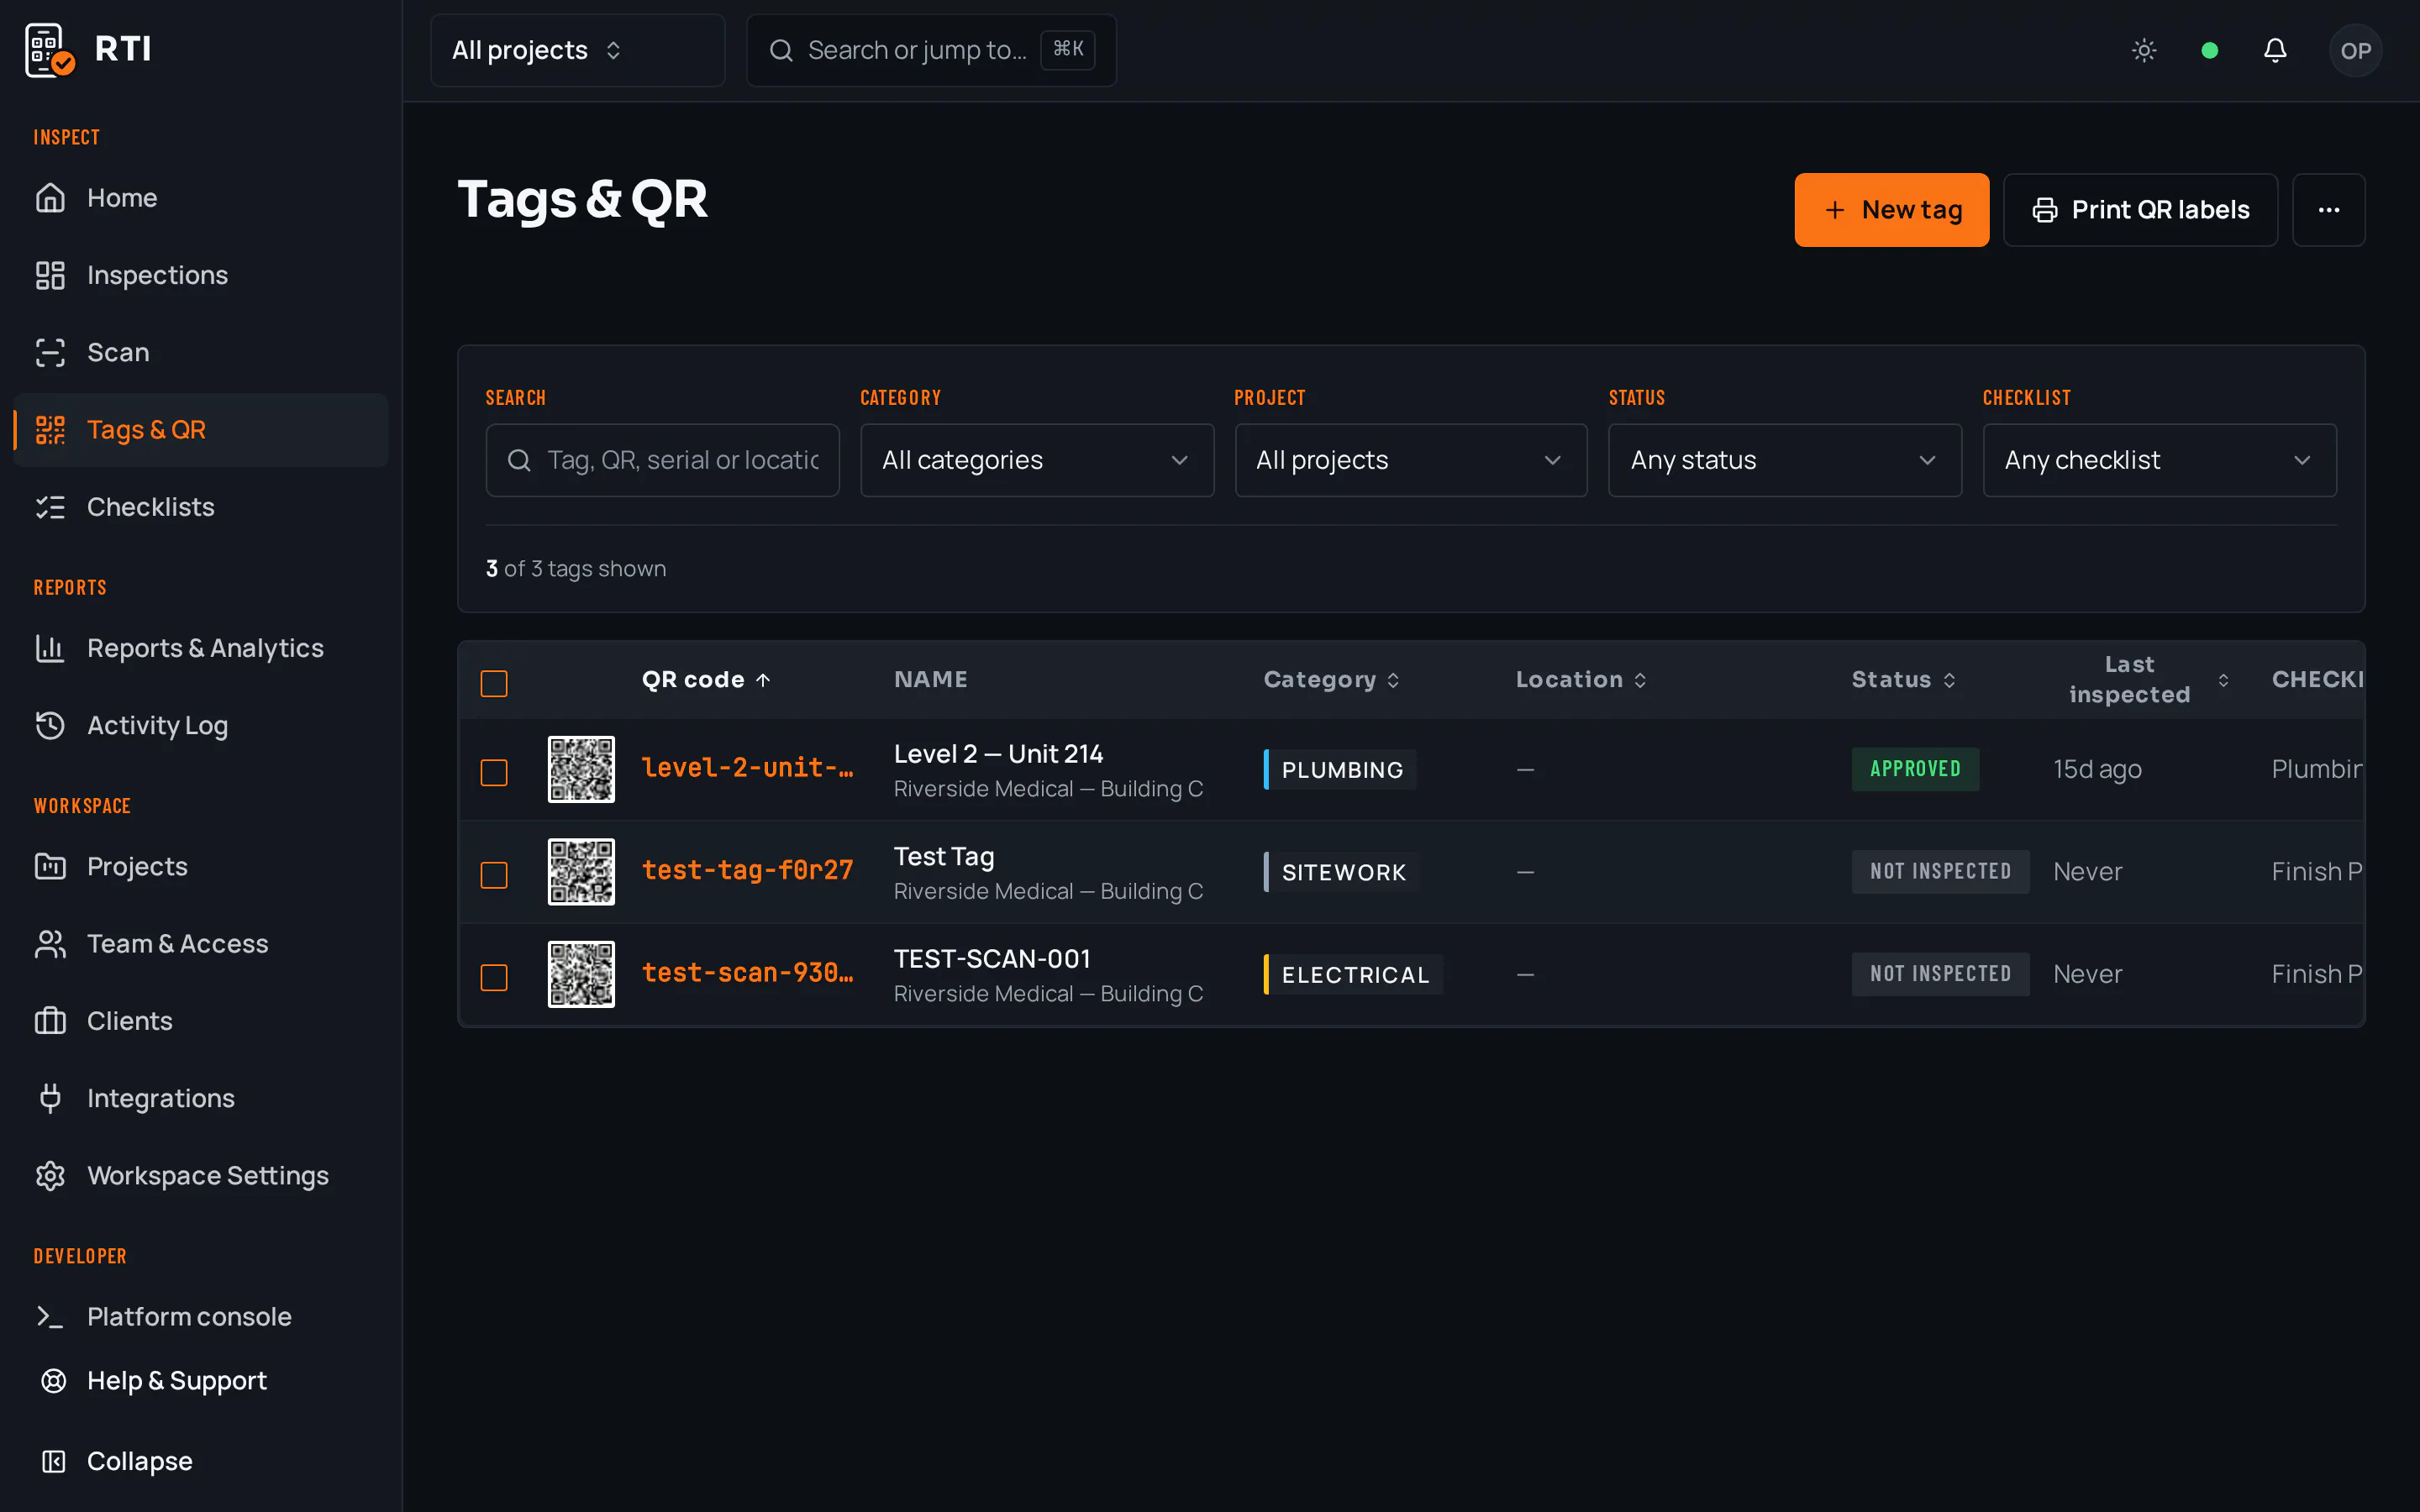
Task: Open notifications bell
Action: [x=2275, y=50]
